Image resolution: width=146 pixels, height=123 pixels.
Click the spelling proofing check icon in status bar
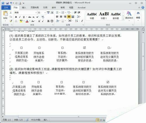[27, 120]
